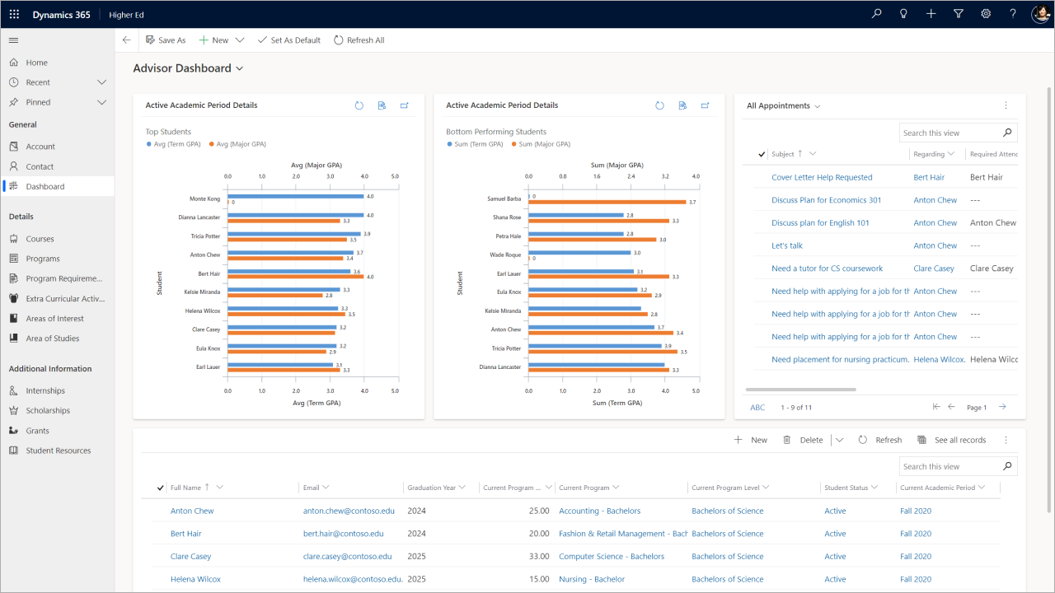Open quick create with the plus icon
This screenshot has height=593, width=1055.
point(931,13)
